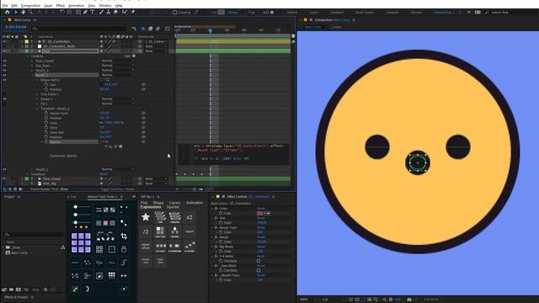This screenshot has height=303, width=539.
Task: Collapse the _Mouth Type effect
Action: [212, 275]
